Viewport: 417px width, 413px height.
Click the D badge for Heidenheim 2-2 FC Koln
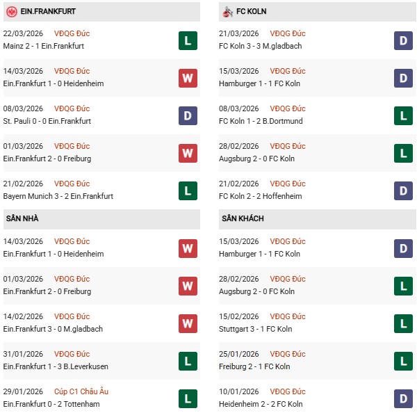pyautogui.click(x=403, y=398)
